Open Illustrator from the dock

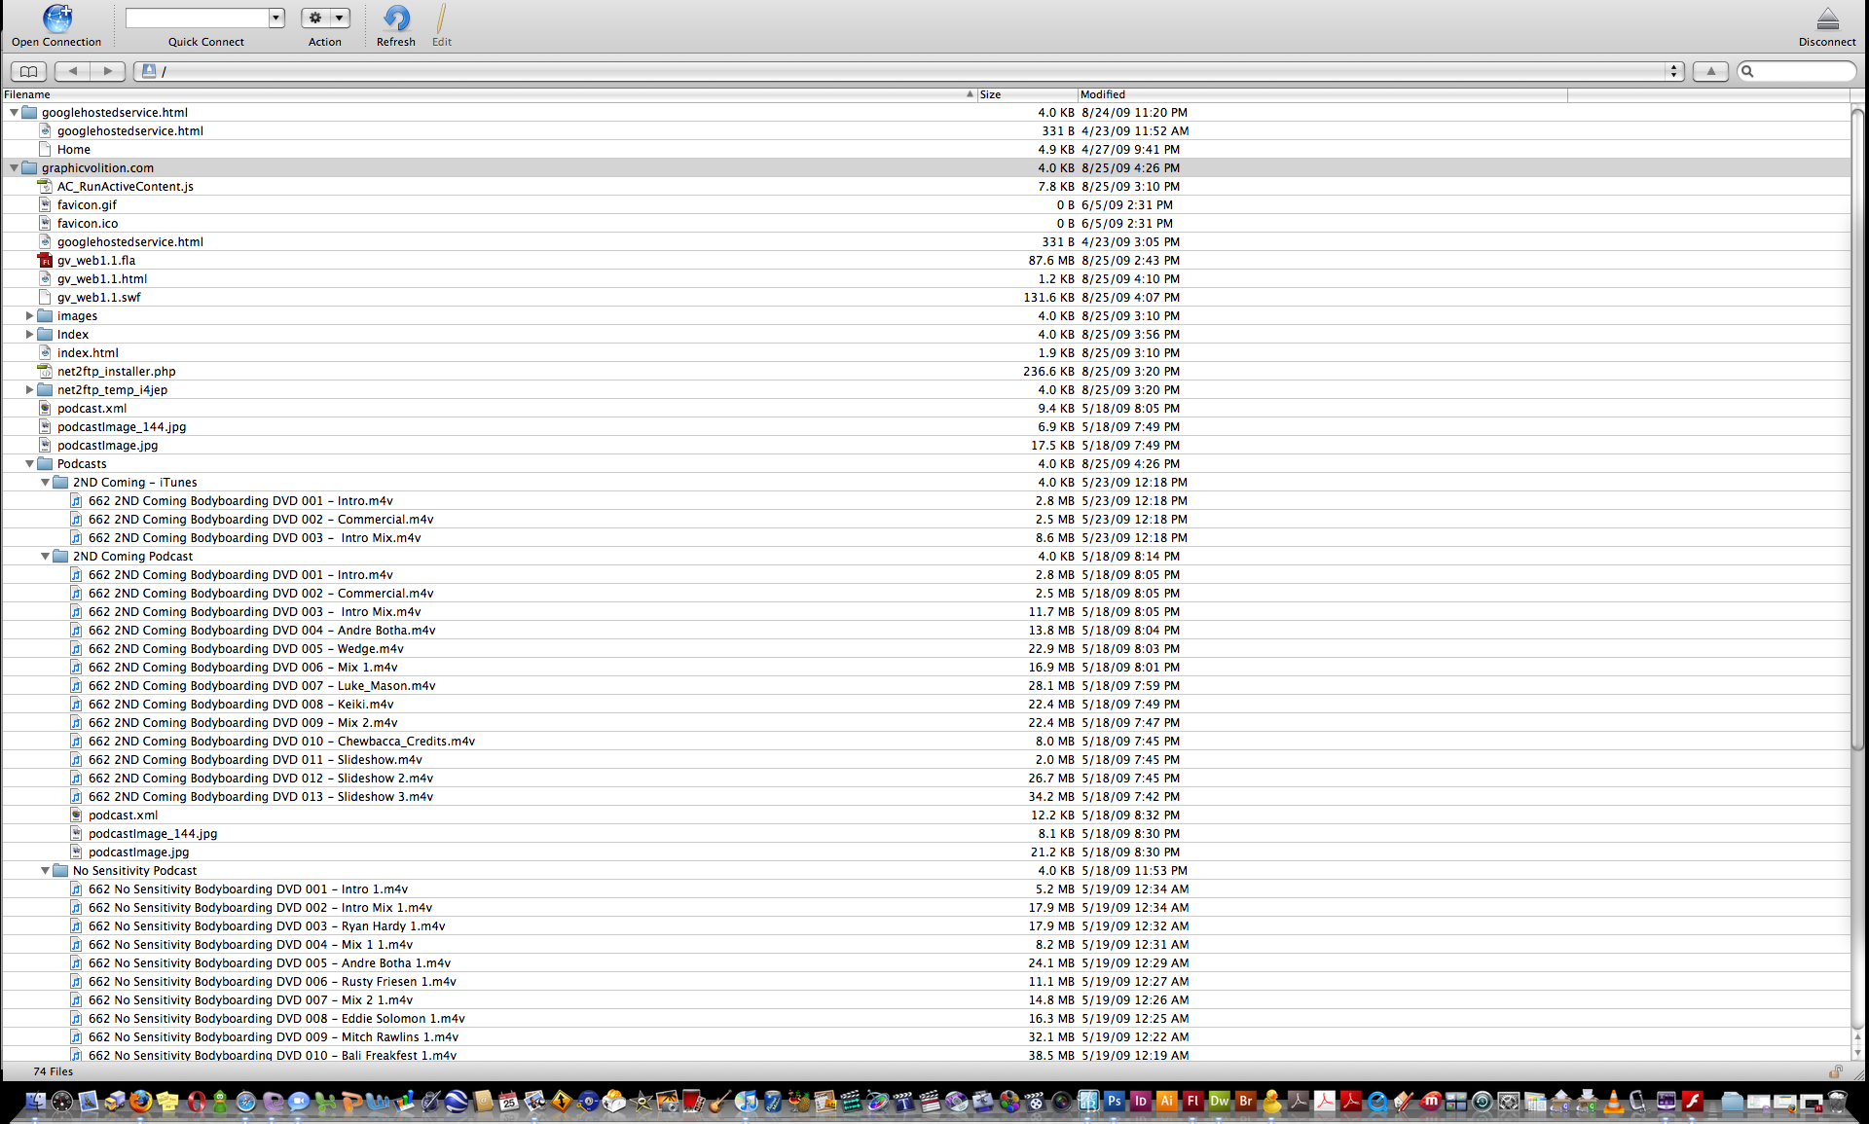1166,1102
